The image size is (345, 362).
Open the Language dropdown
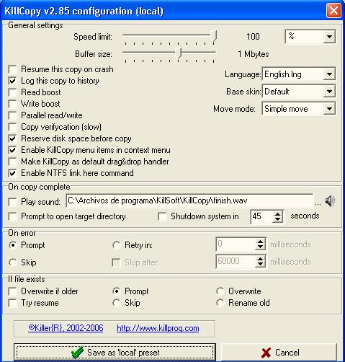tap(329, 74)
